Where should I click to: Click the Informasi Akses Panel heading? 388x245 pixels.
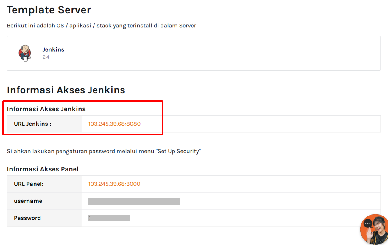[x=43, y=169]
